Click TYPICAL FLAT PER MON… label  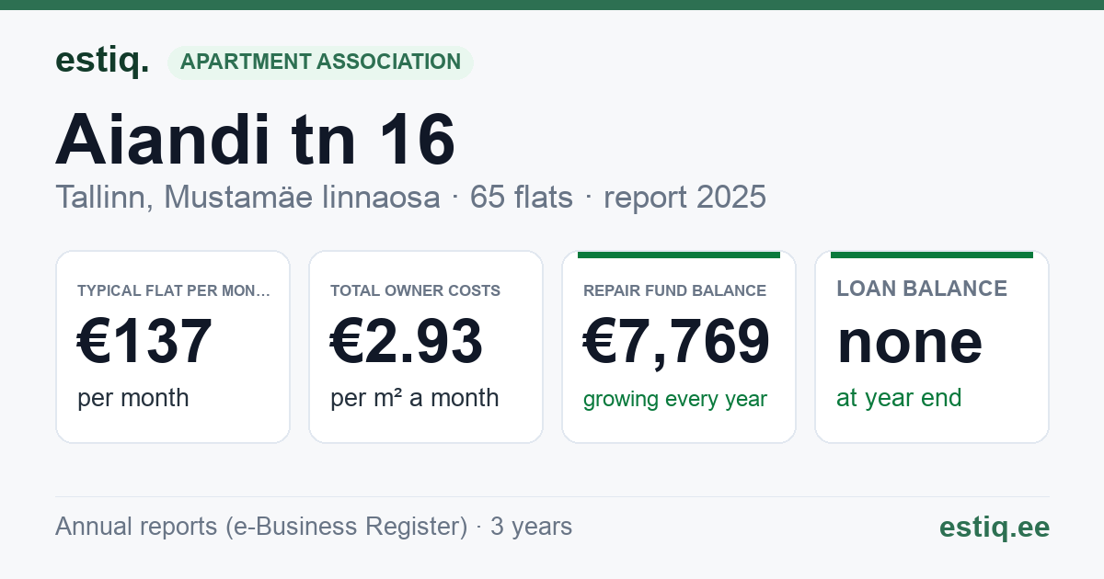(x=174, y=290)
